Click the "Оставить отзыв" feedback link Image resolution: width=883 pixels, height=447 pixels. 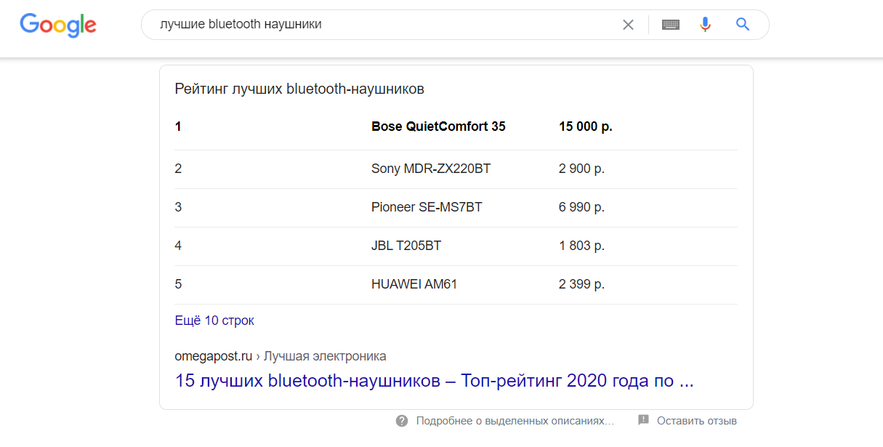pos(696,421)
